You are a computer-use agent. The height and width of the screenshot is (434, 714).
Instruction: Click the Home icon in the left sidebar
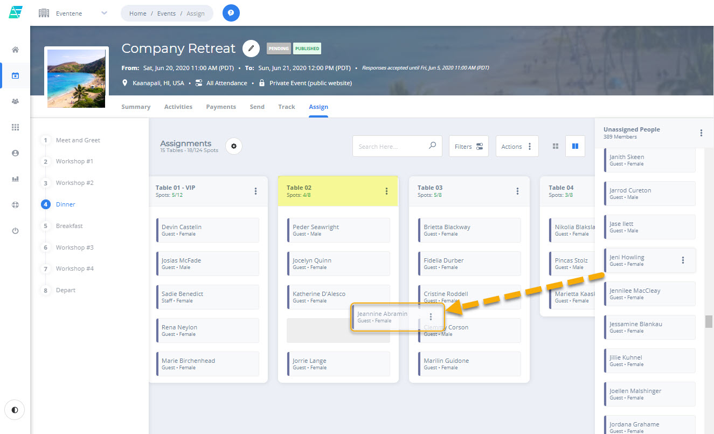pos(15,49)
